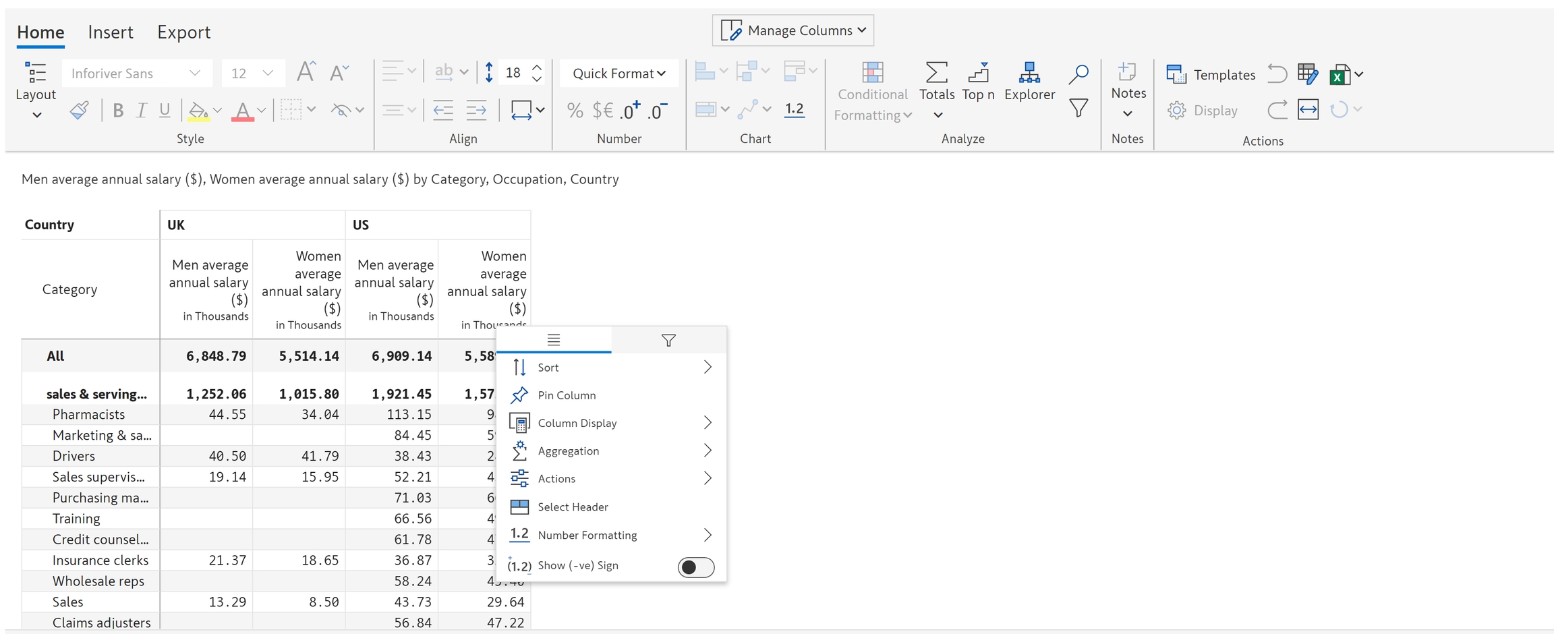This screenshot has width=1554, height=634.
Task: Open the Inforiver Sans font dropdown
Action: tap(136, 74)
